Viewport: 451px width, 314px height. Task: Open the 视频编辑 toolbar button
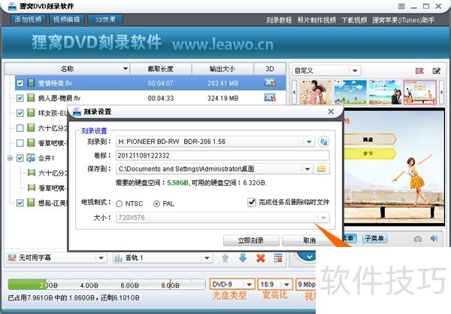point(66,20)
